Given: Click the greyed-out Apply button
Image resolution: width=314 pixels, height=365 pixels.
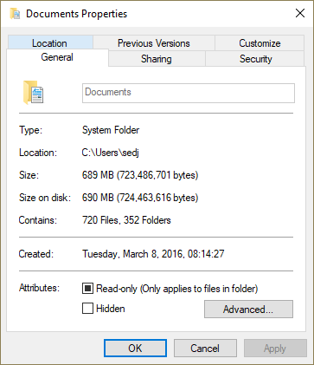Looking at the screenshot, I should [275, 349].
